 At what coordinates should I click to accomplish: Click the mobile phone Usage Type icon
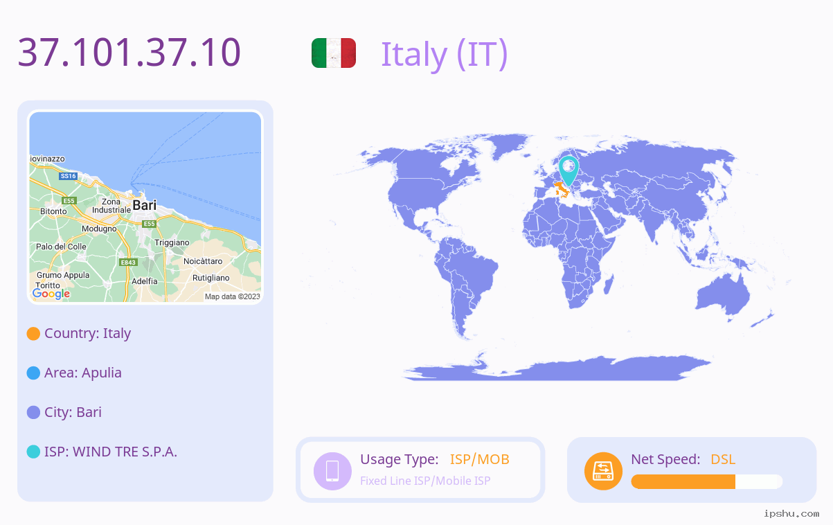[332, 470]
